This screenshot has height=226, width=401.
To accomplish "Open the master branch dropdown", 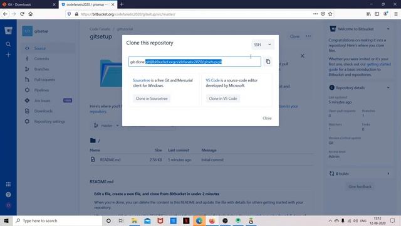I will point(106,126).
